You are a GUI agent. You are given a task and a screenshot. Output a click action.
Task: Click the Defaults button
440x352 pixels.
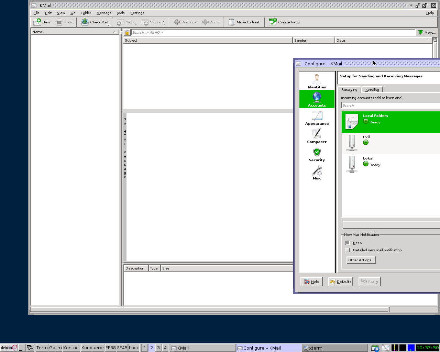(340, 282)
